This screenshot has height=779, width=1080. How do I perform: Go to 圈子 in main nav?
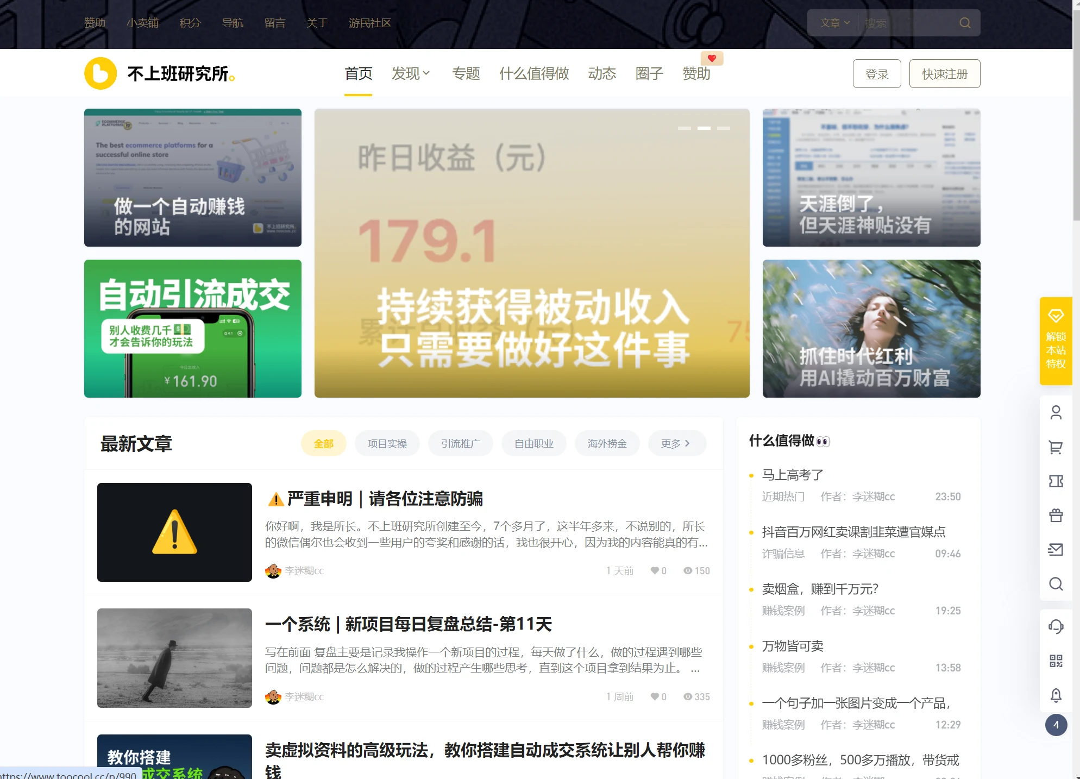649,73
